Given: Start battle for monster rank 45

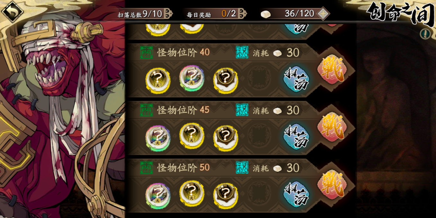Looking at the screenshot, I should coord(333,127).
